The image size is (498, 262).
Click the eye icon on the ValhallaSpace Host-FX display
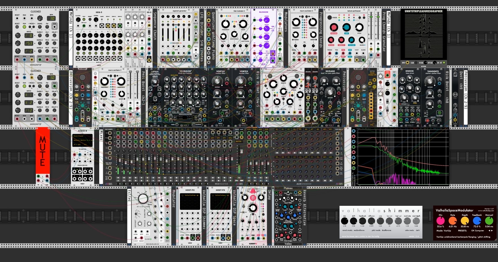[x=228, y=195]
